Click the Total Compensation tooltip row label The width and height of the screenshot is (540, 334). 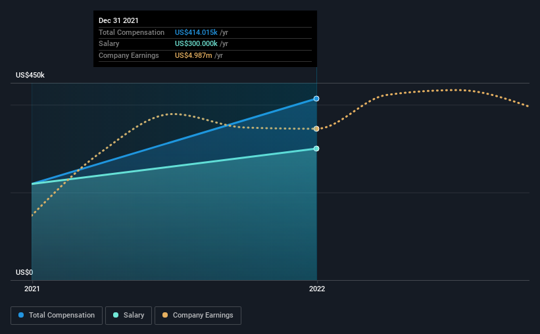[x=132, y=32]
